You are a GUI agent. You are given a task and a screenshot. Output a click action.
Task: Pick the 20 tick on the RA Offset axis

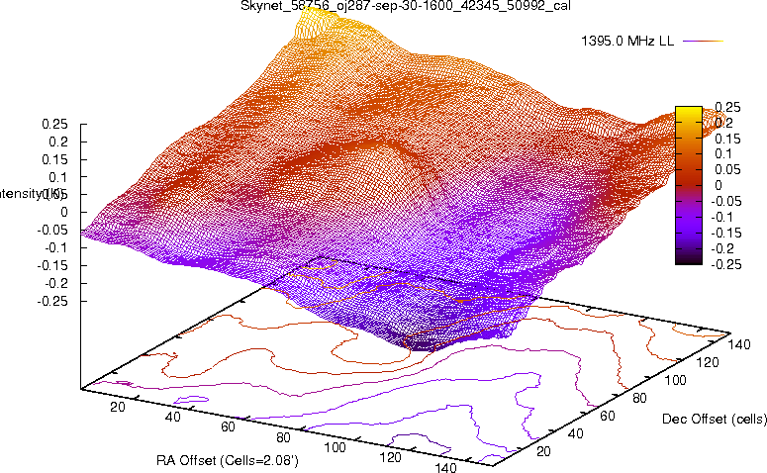[118, 407]
